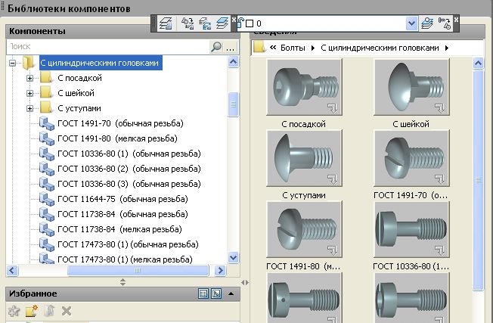Click the add to favorites star icon
Screen dimensions: 493x323
(14, 312)
